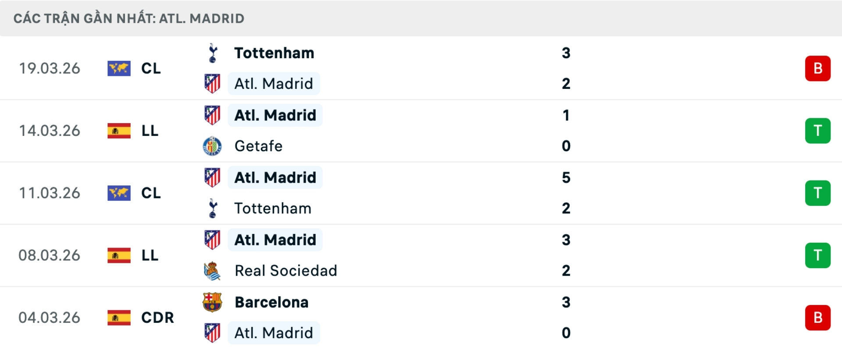
Task: Open Real Sociedad team link
Action: (286, 271)
